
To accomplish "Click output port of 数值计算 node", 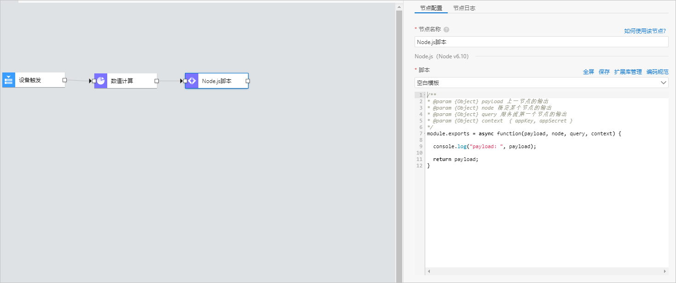I will click(156, 81).
